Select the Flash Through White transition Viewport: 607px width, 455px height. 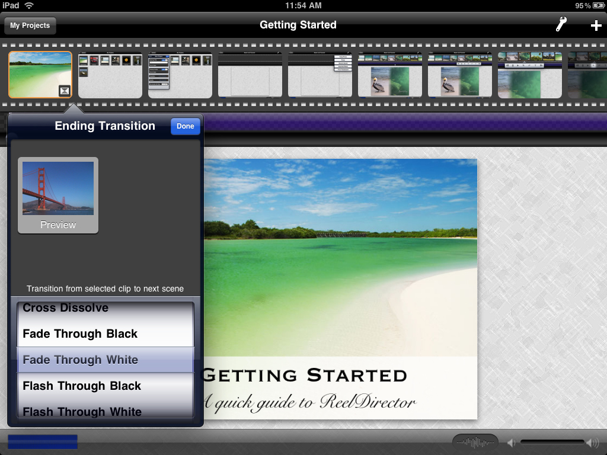[x=105, y=412]
